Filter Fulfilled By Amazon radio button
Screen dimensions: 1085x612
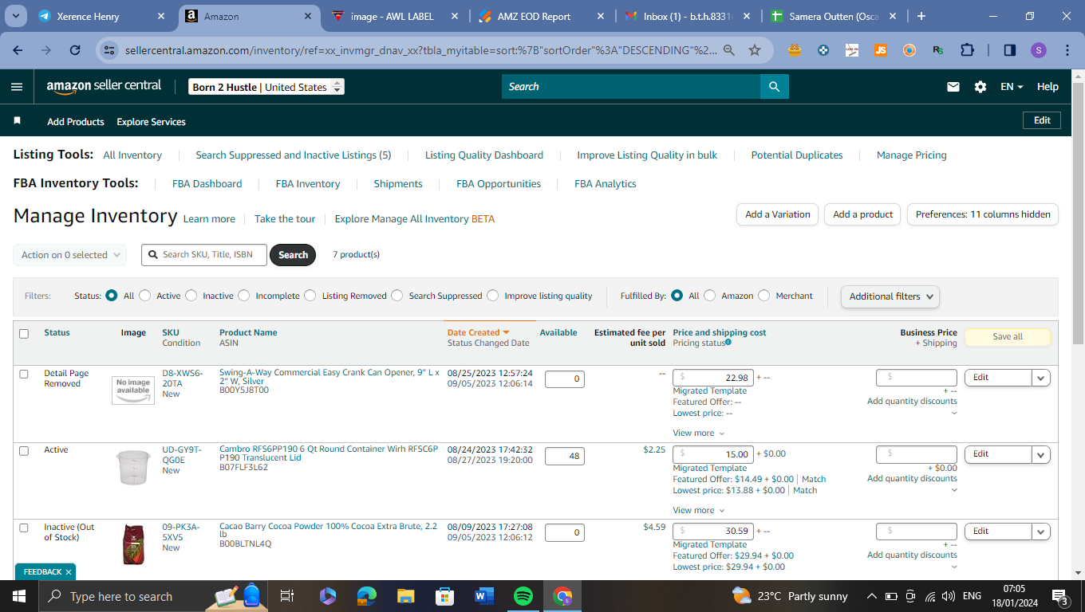[x=709, y=296]
